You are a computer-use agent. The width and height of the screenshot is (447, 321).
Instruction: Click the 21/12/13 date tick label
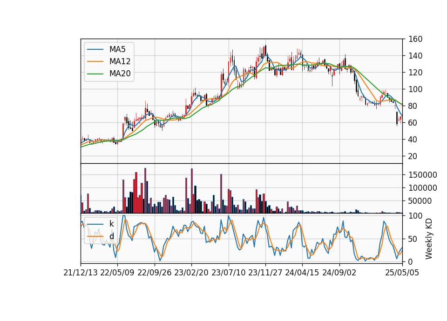[81, 273]
